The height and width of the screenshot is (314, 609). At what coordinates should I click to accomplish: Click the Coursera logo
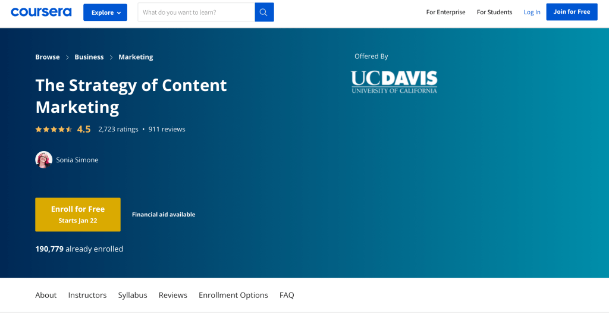(x=41, y=12)
